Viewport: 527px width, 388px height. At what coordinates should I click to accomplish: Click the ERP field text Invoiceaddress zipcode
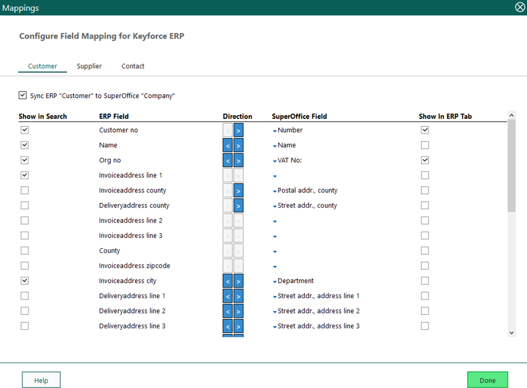(135, 266)
